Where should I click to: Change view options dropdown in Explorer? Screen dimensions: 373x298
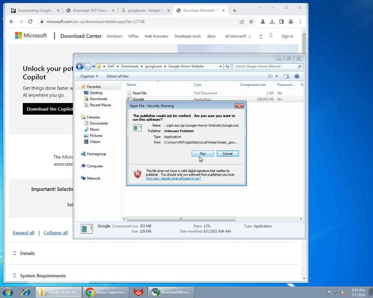point(277,76)
